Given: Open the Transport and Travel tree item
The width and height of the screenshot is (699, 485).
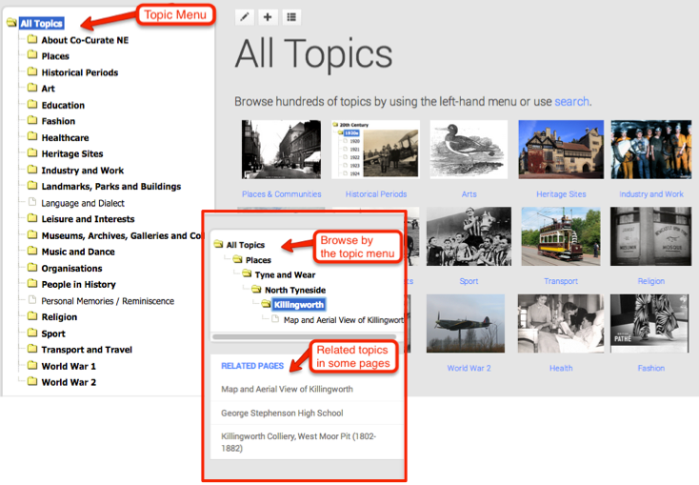Looking at the screenshot, I should (86, 350).
